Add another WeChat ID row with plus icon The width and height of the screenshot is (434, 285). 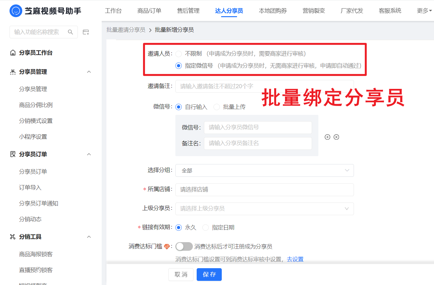tap(328, 137)
